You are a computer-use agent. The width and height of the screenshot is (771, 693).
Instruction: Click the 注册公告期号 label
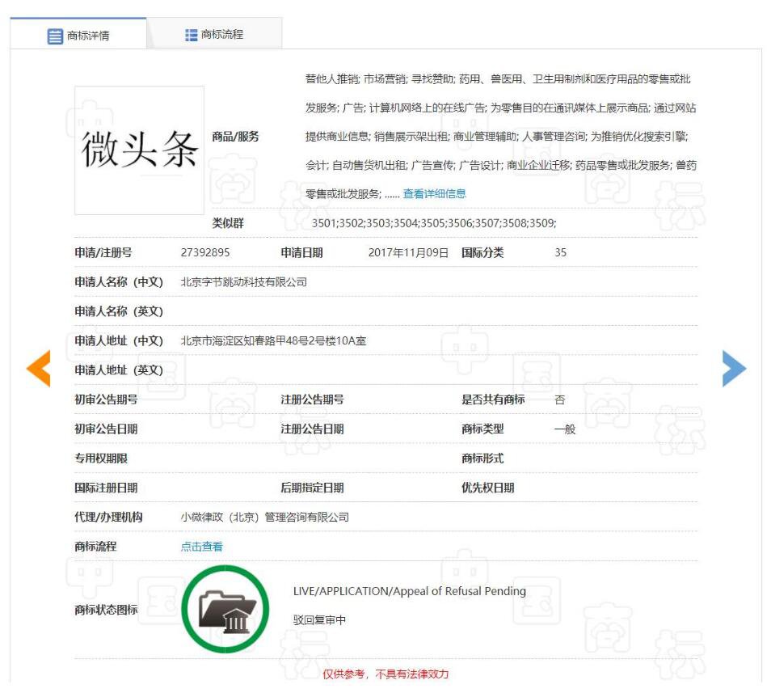coord(312,399)
